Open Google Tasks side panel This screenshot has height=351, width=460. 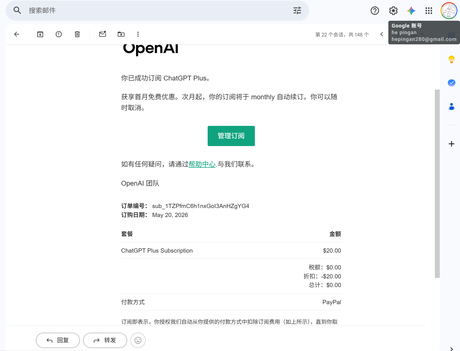pyautogui.click(x=452, y=83)
